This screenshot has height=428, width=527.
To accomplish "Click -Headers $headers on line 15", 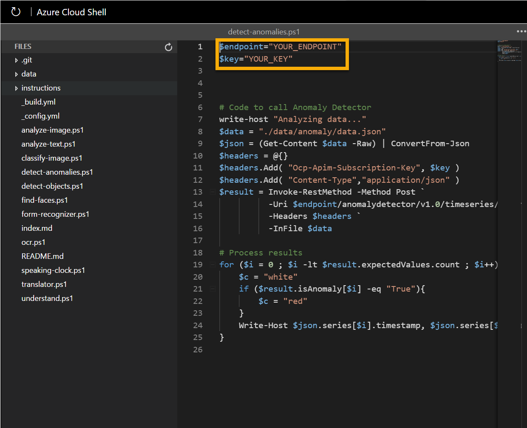I will (310, 216).
